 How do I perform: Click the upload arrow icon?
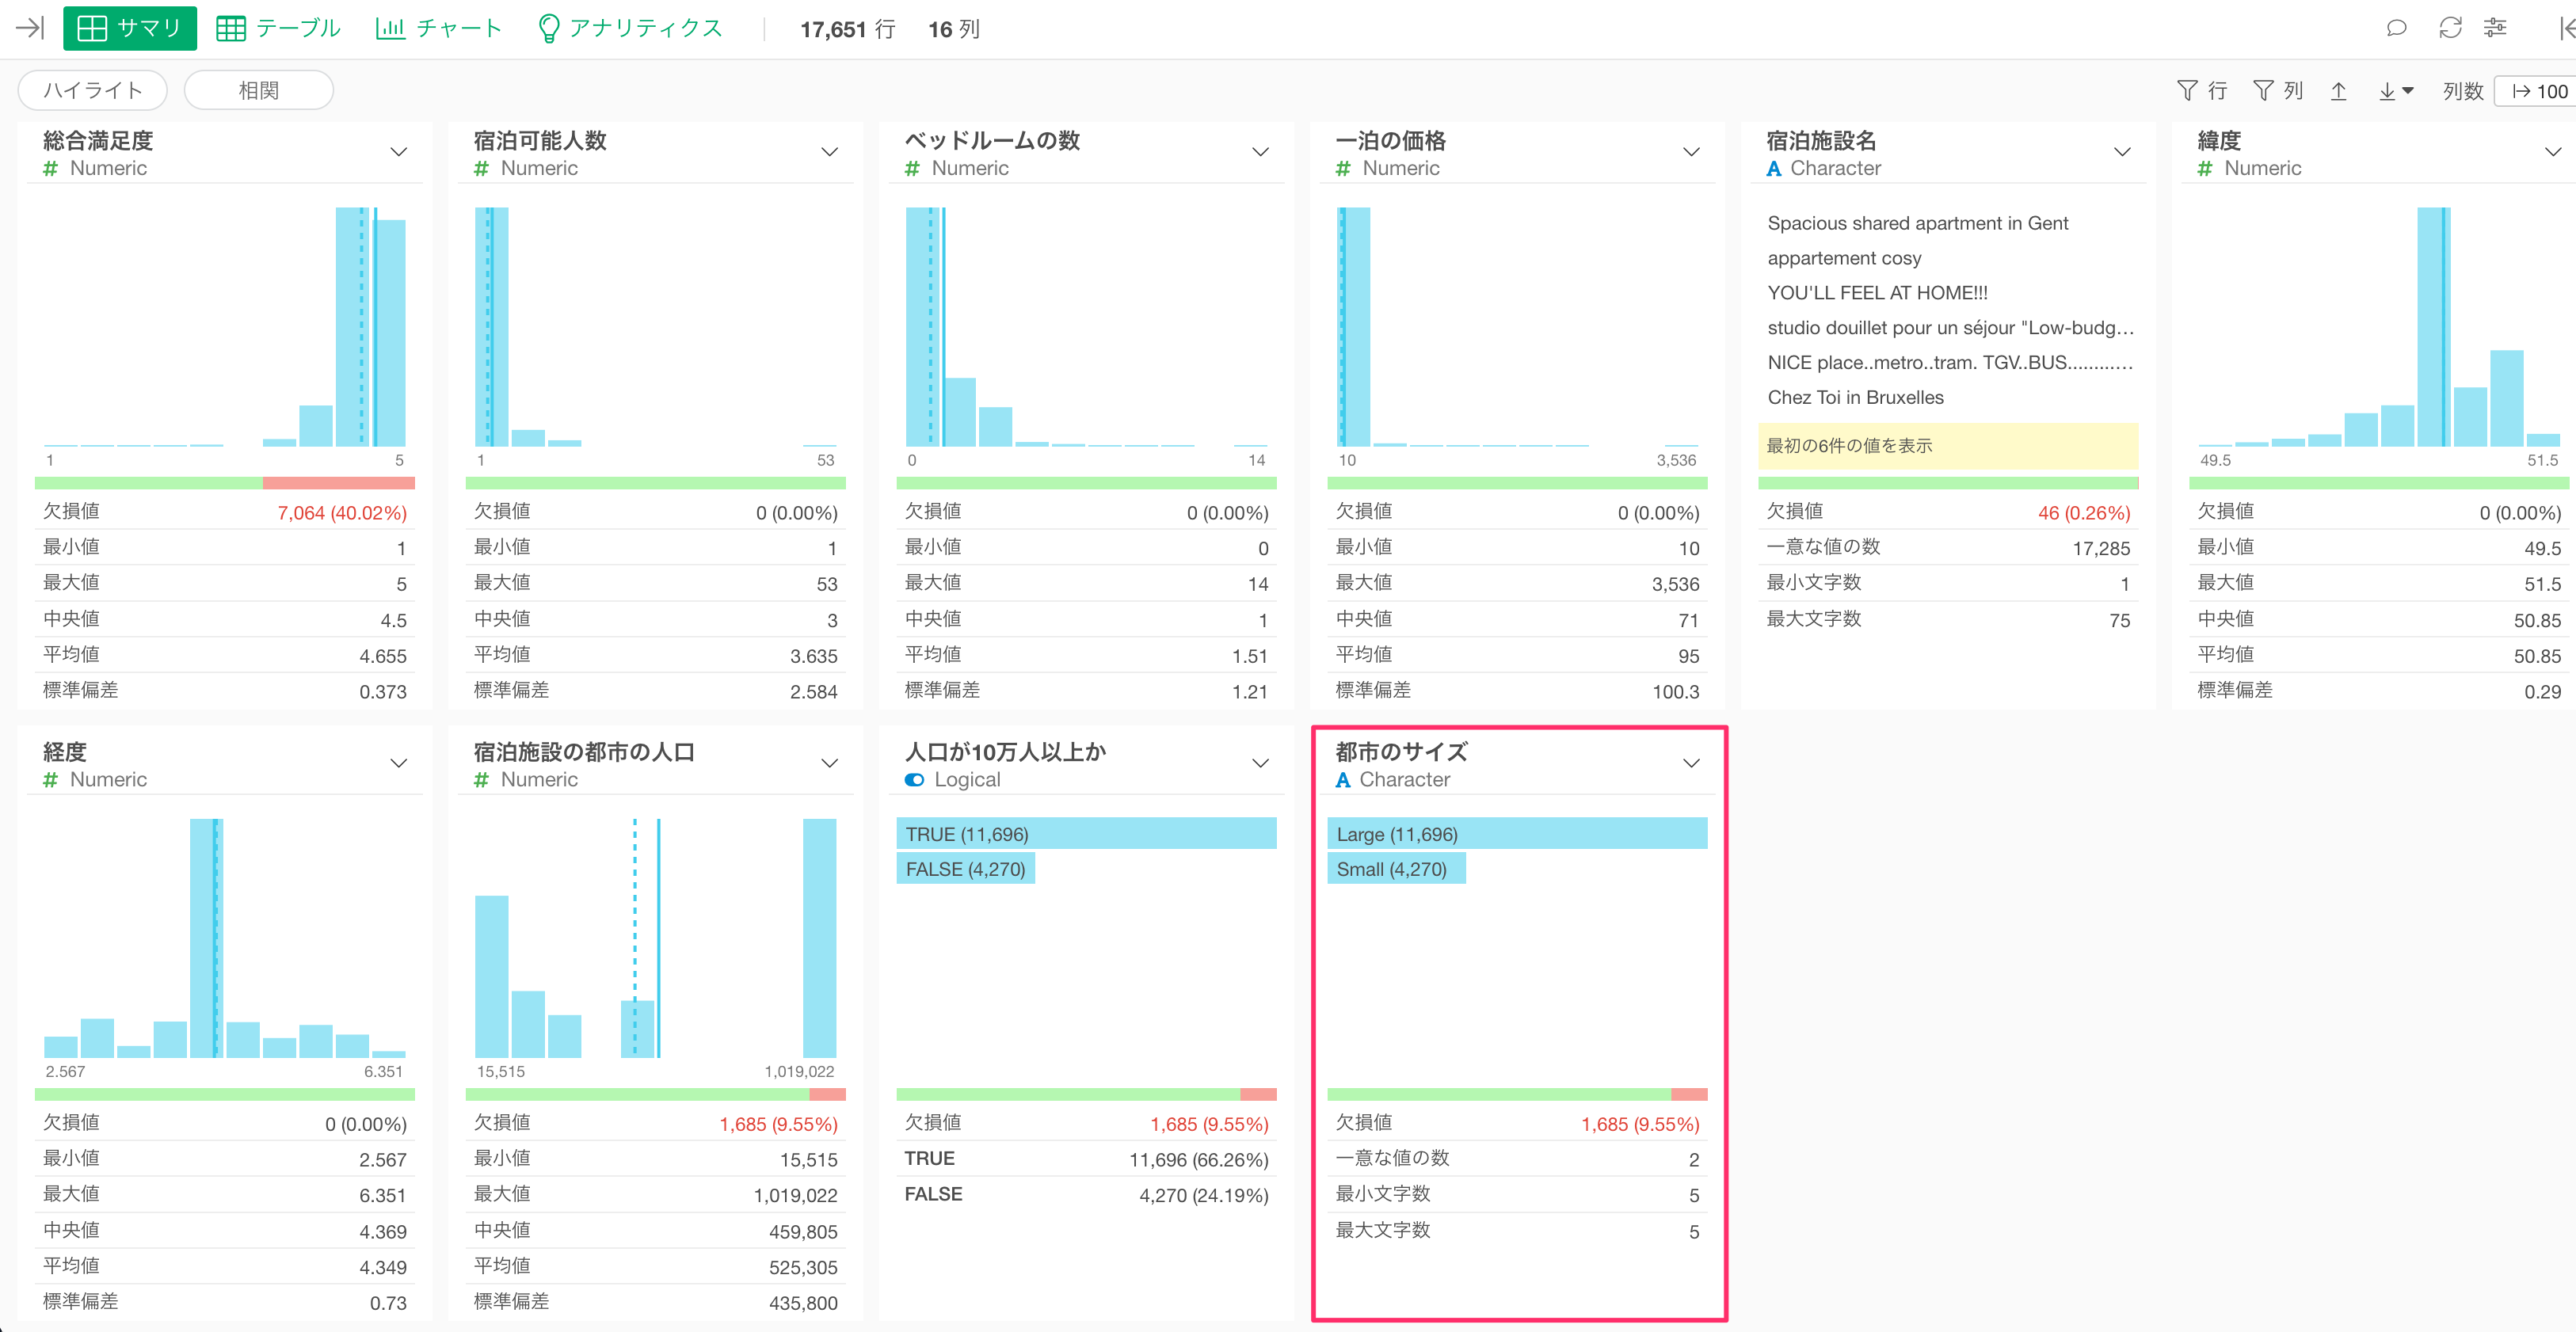click(x=2338, y=91)
